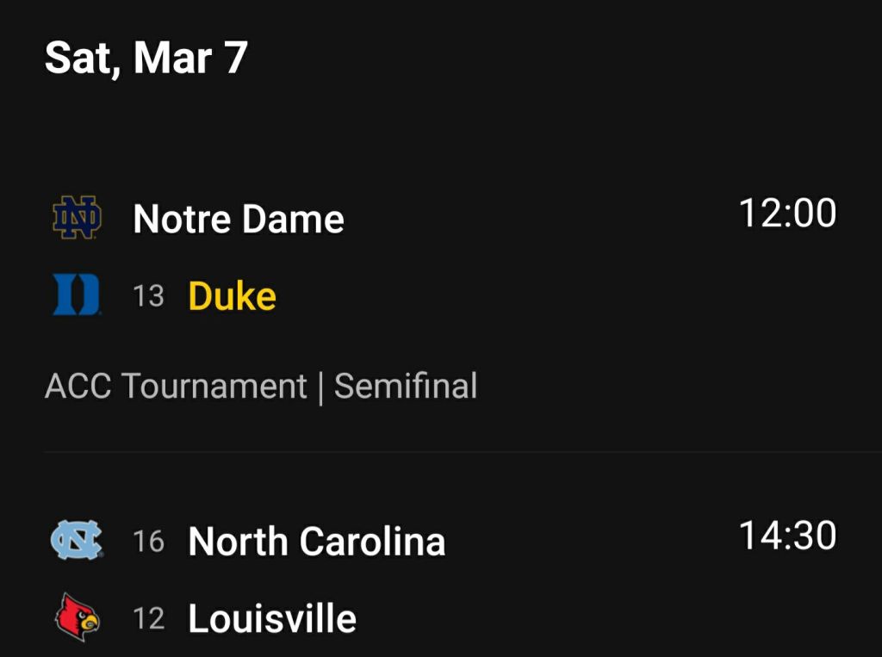The height and width of the screenshot is (657, 882).
Task: Click Louisville's number 12 ranking
Action: point(148,619)
